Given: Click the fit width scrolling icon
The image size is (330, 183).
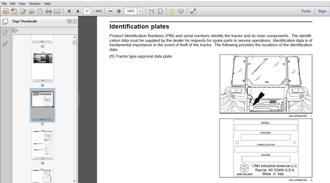Looking at the screenshot, I should click(152, 11).
